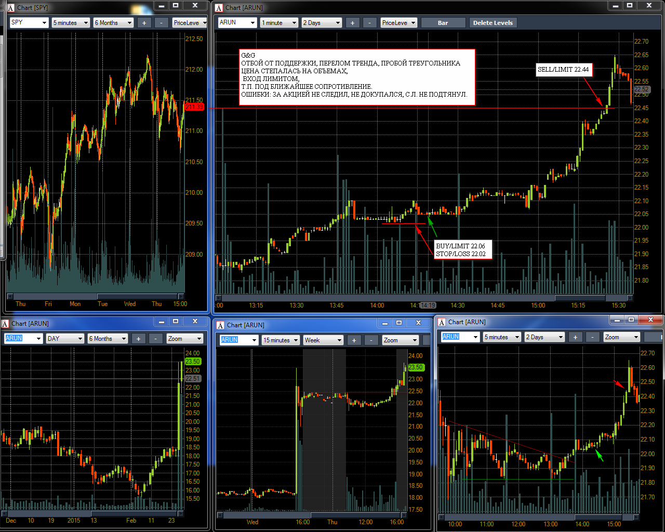Open the ARUN symbol dropdown in the 1 minute chart
This screenshot has height=532, width=665.
click(x=237, y=22)
